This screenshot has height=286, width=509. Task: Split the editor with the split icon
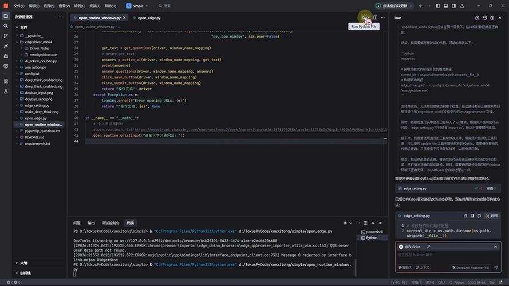click(x=375, y=18)
